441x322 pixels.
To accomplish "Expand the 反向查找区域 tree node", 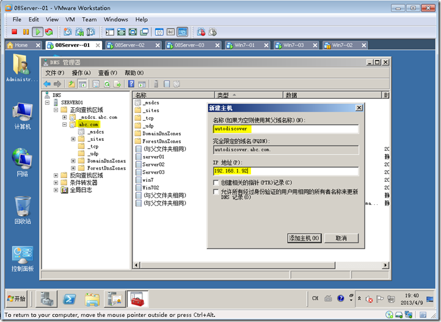I will click(x=56, y=176).
